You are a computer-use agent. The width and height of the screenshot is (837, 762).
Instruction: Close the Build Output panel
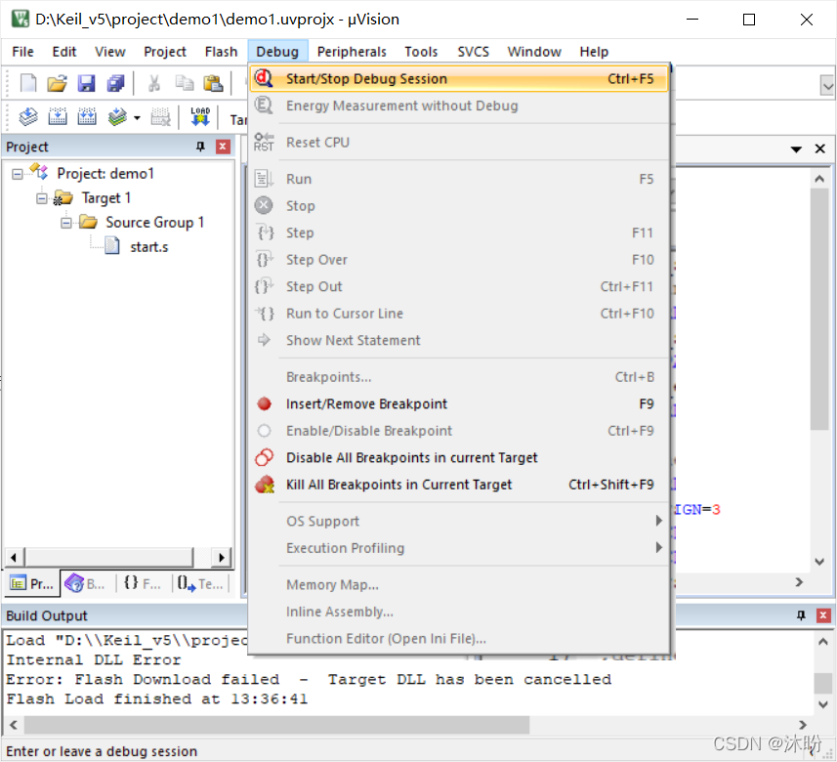point(823,615)
